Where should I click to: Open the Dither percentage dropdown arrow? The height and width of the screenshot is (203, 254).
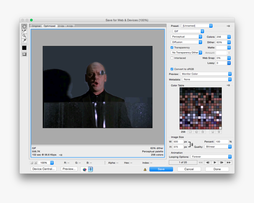coord(229,42)
